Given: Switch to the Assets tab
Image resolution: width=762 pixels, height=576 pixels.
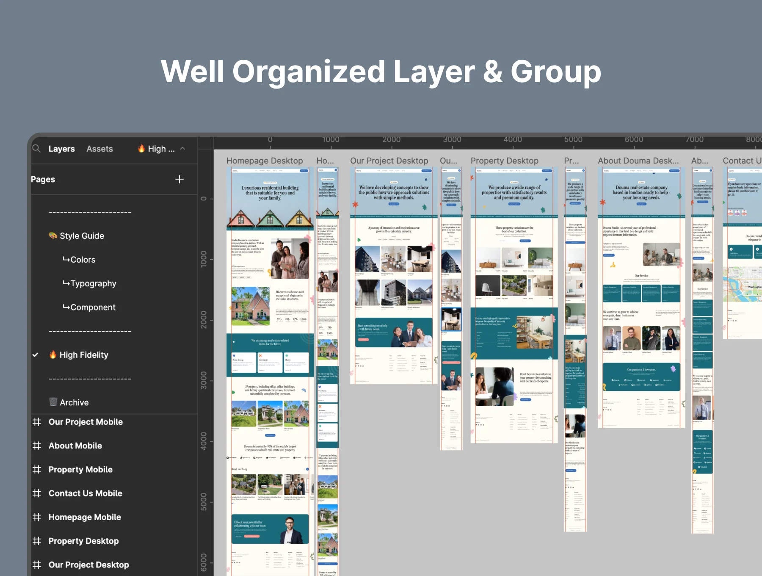Looking at the screenshot, I should click(x=99, y=149).
